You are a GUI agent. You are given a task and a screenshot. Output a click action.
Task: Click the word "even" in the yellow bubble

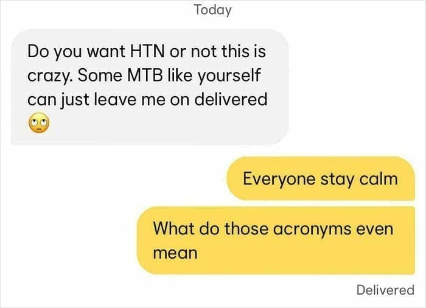(x=375, y=229)
